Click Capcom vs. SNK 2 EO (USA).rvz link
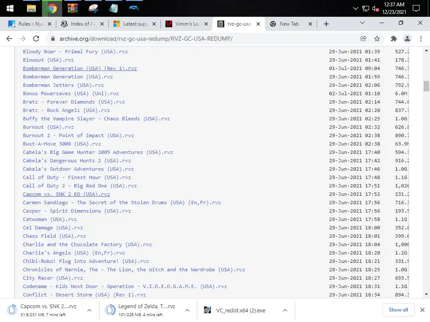The width and height of the screenshot is (430, 322). pos(66,194)
